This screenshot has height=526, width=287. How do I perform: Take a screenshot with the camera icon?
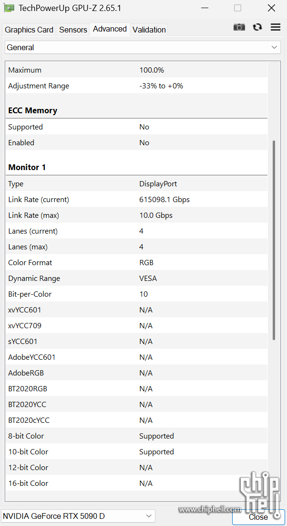[239, 27]
